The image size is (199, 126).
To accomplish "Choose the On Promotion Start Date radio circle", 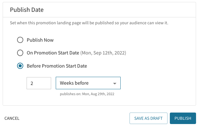I will tap(20, 53).
